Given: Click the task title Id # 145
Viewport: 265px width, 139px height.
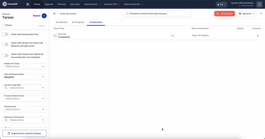Looking at the screenshot, I should [x=62, y=34].
